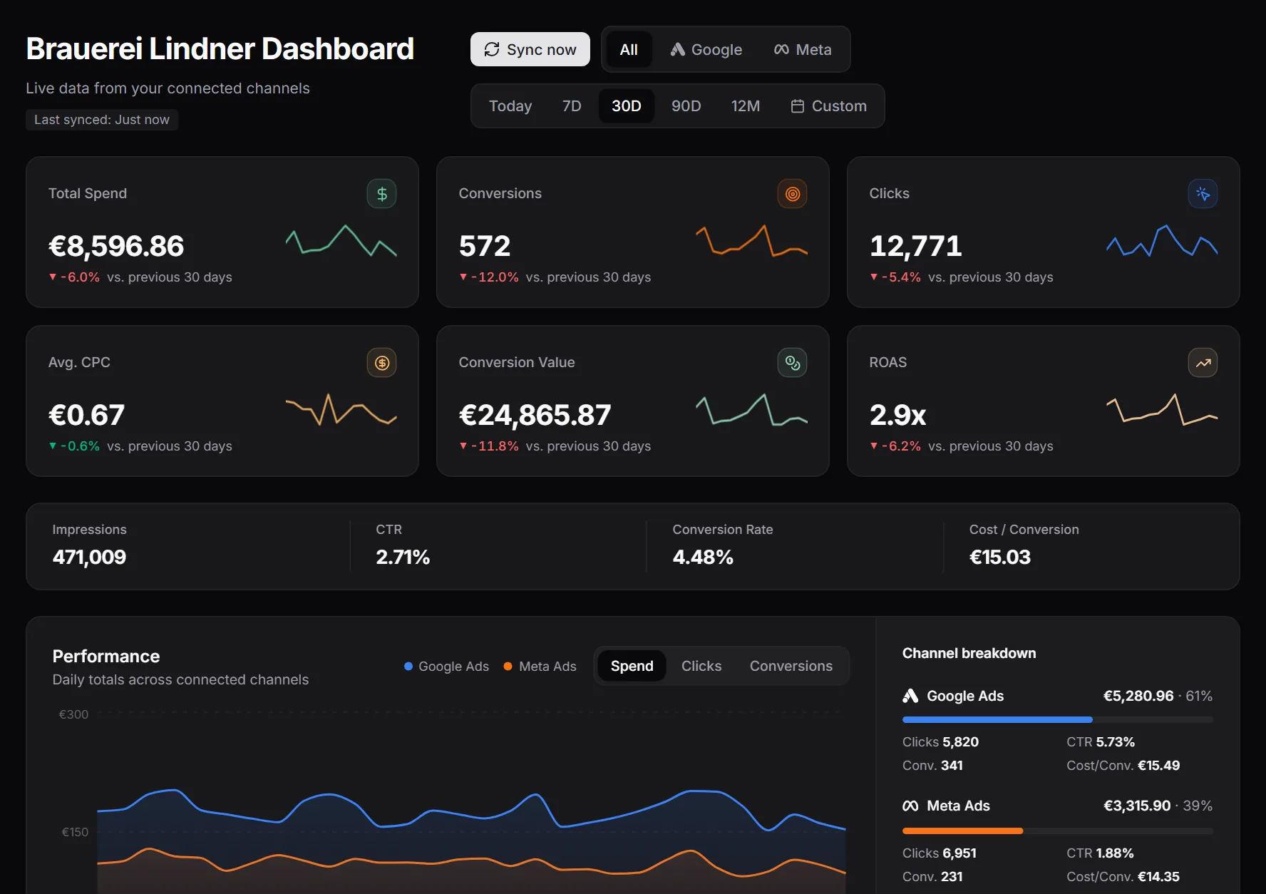This screenshot has width=1266, height=894.
Task: Click the Brauerei Lindner Dashboard title
Action: (220, 48)
